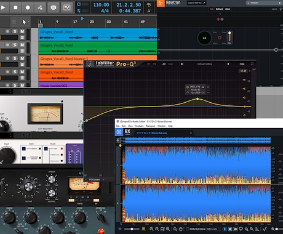Click the blue playhead marker above ruler
This screenshot has width=283, height=234.
[x=82, y=18]
